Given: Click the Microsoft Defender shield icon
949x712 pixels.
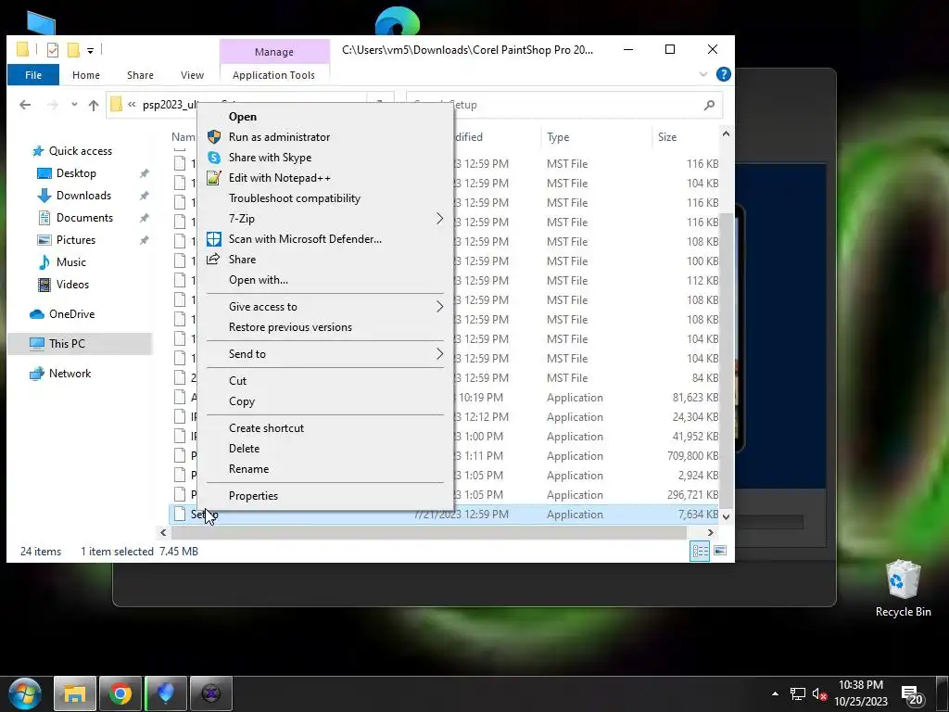Looking at the screenshot, I should pyautogui.click(x=214, y=239).
